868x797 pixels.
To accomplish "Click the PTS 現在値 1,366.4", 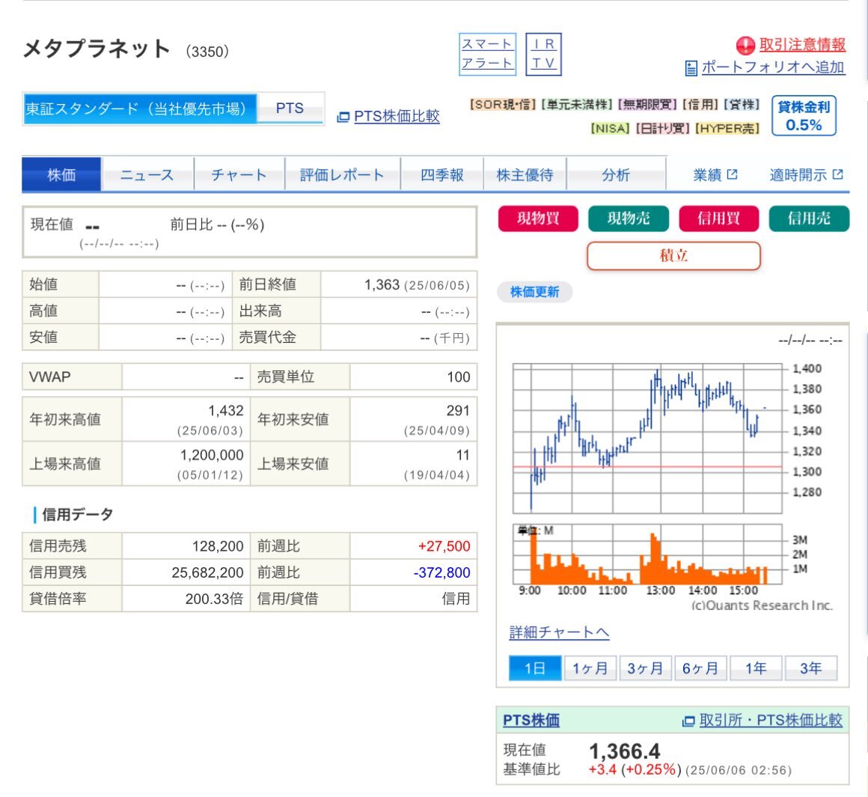I will 624,751.
